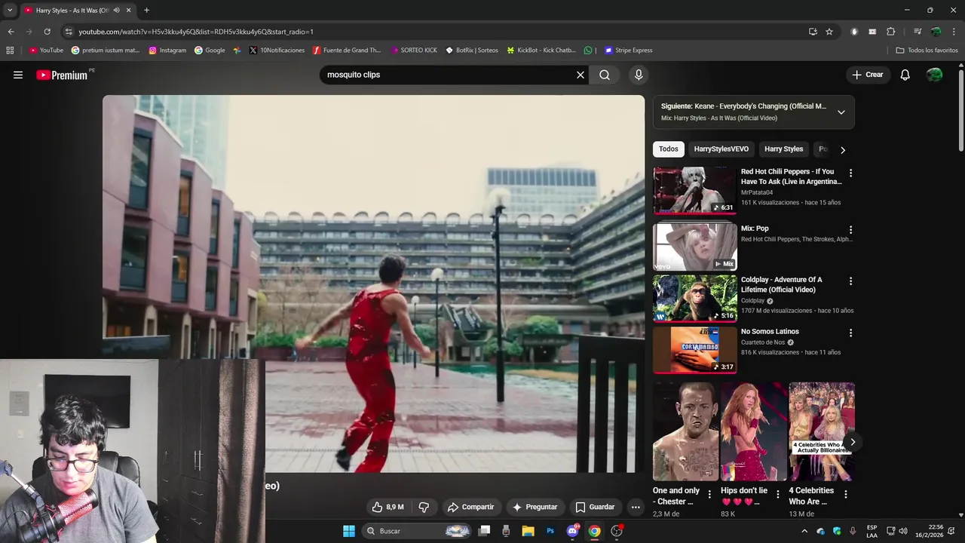The width and height of the screenshot is (965, 543).
Task: Open options for '4 Celebrities Who Are' Short
Action: click(846, 495)
